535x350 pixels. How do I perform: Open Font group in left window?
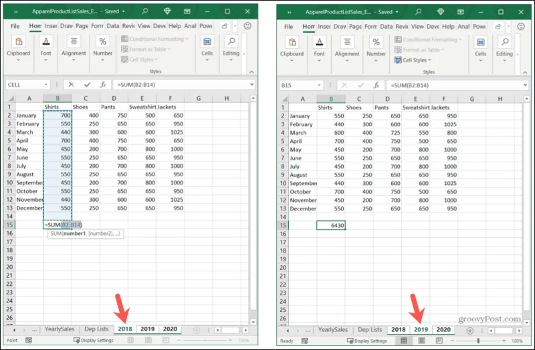coord(45,49)
